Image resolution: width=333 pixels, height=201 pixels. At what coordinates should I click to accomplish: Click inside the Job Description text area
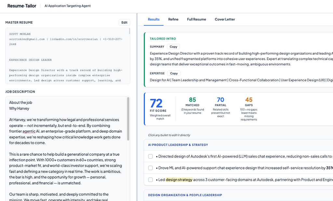68,149
